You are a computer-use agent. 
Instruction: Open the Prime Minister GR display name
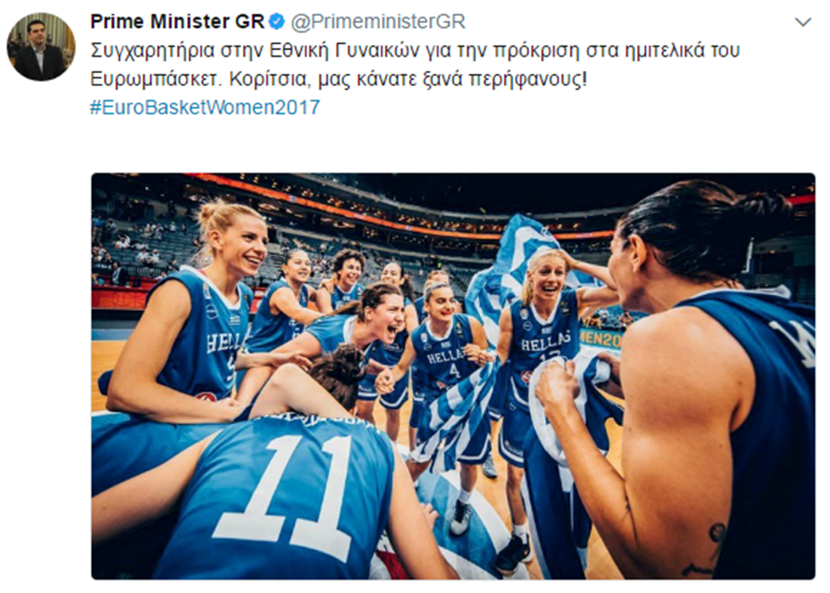(x=177, y=22)
